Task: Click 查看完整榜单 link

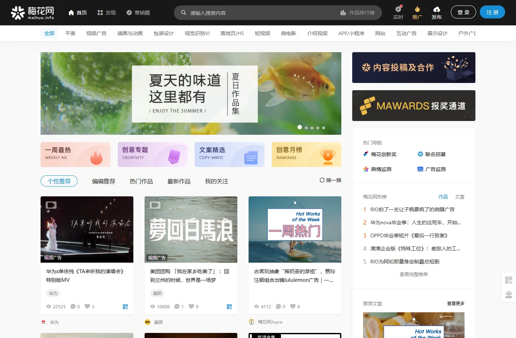Action: [414, 274]
